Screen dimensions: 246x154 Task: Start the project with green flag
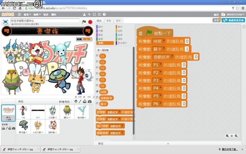84,22
